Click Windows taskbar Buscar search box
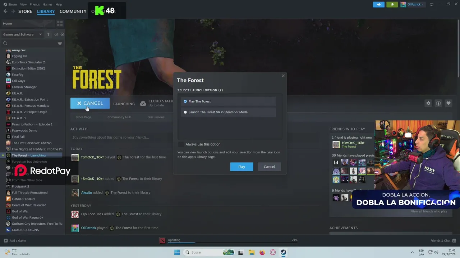 [209, 252]
